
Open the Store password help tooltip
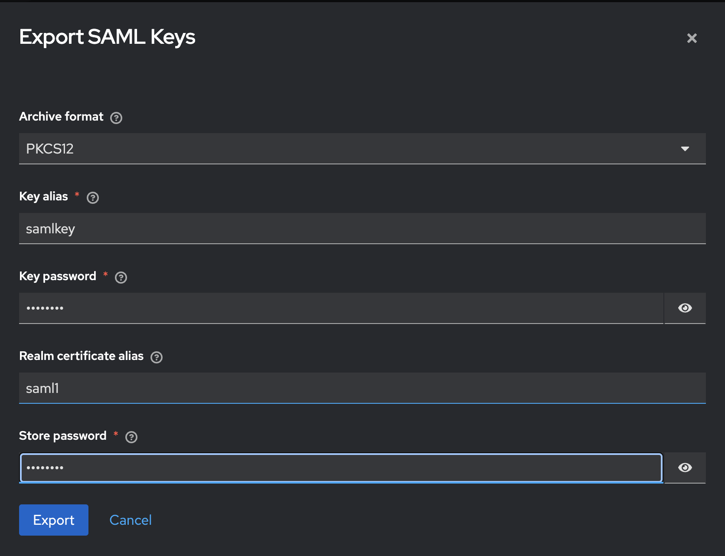pyautogui.click(x=131, y=437)
